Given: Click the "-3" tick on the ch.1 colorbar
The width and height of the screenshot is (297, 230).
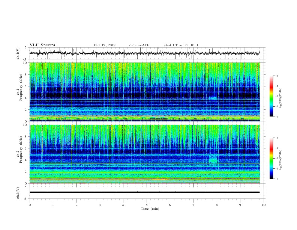Looking at the screenshot, I should click(276, 76).
